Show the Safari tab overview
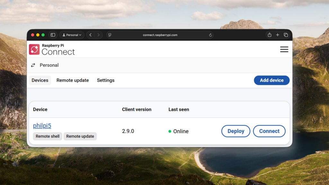Image resolution: width=329 pixels, height=185 pixels. [286, 35]
